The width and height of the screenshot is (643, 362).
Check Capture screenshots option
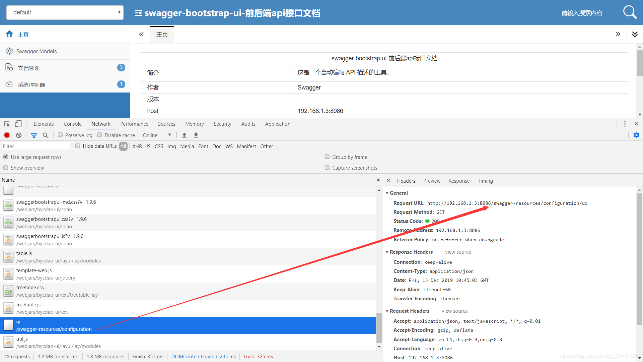[x=327, y=168]
